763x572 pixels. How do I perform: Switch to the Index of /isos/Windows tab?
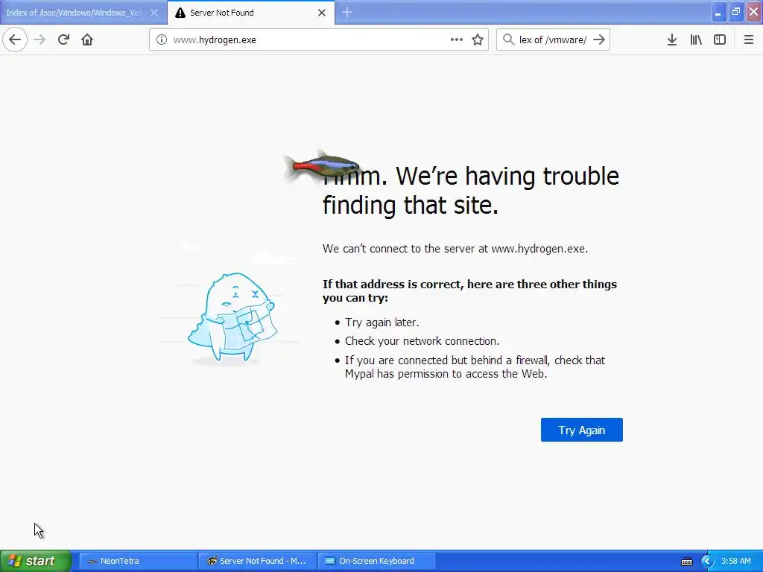[x=74, y=13]
